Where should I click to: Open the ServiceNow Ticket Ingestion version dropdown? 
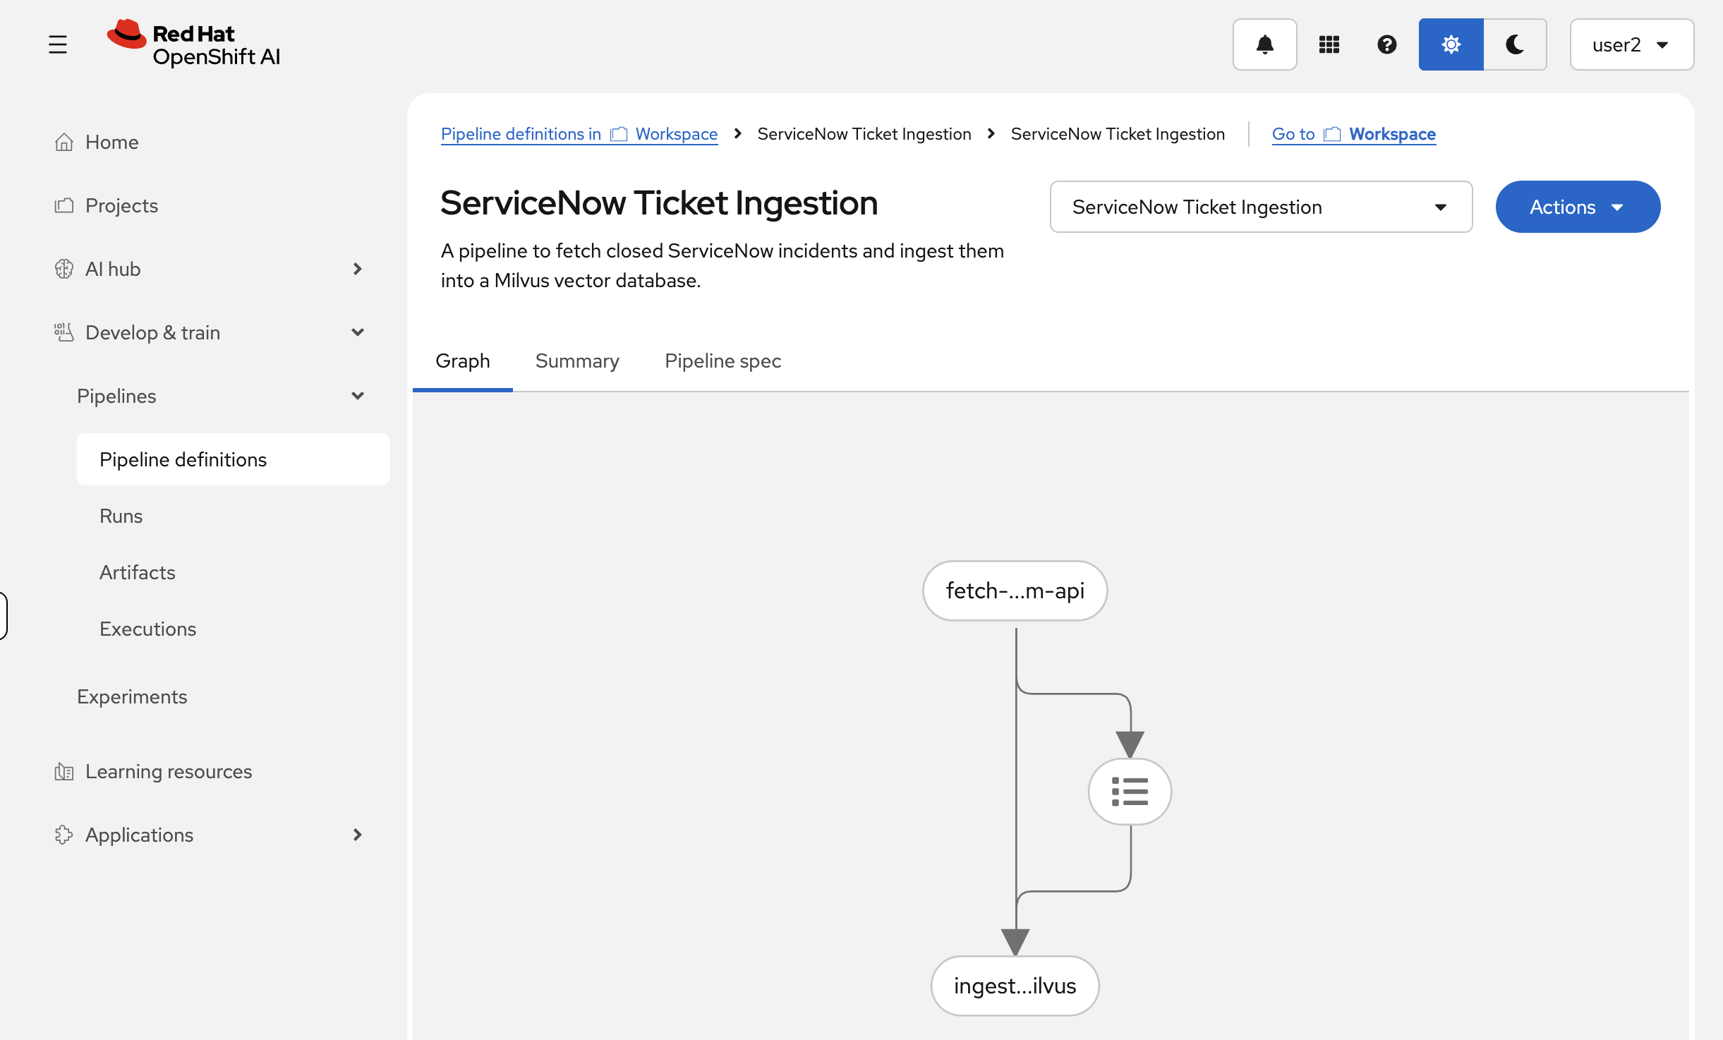tap(1260, 207)
